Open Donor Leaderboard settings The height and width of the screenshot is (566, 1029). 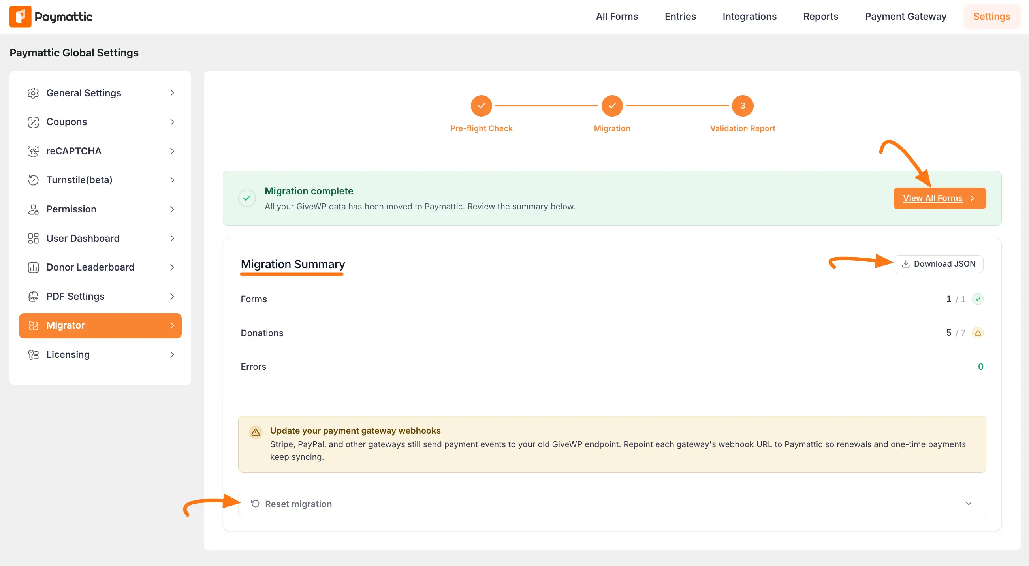click(x=100, y=267)
